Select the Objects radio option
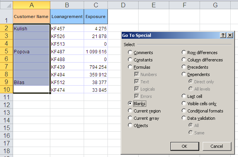This screenshot has width=238, height=157. pyautogui.click(x=131, y=126)
